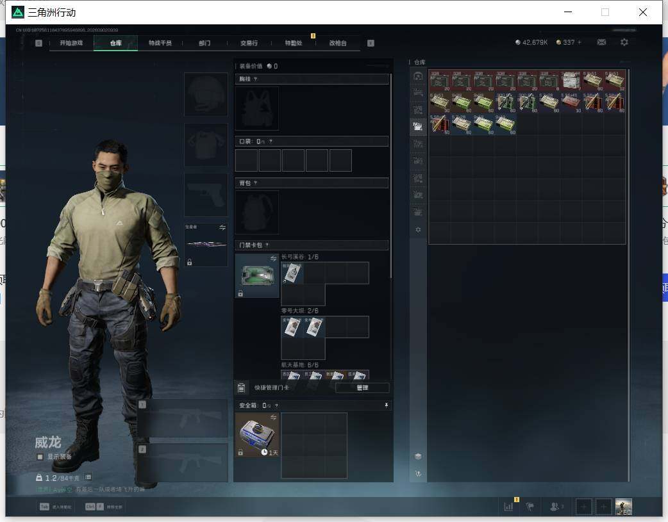Viewport: 668px width, 522px height.
Task: Select the first keycard under 零号大坝
Action: [x=292, y=327]
